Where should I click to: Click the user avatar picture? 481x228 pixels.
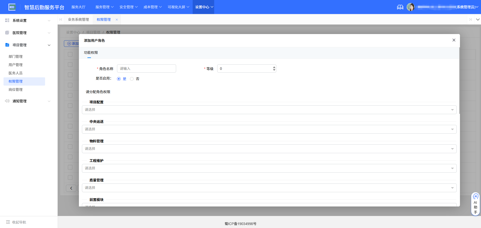coord(410,7)
